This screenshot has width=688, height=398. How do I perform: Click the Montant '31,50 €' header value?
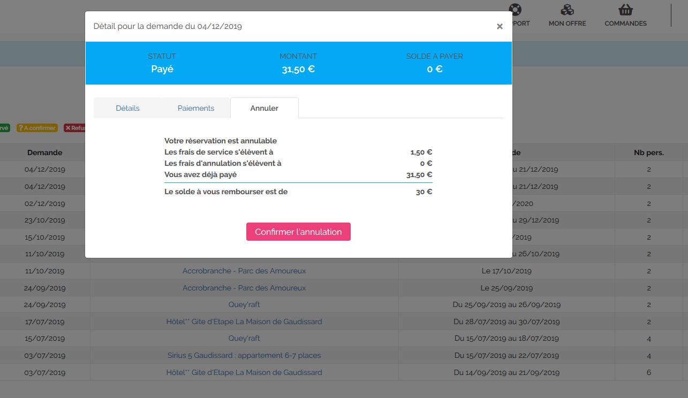pos(298,69)
